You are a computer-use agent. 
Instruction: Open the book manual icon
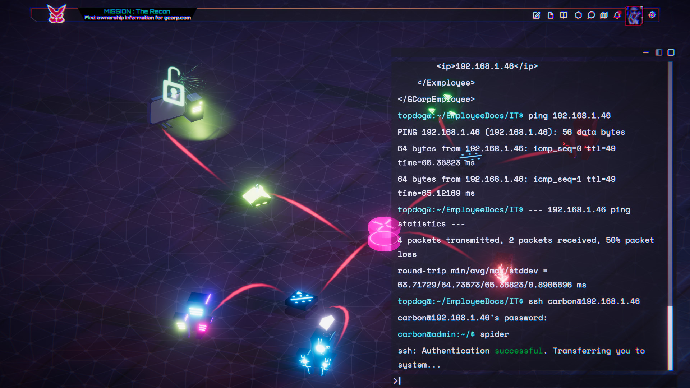(563, 15)
